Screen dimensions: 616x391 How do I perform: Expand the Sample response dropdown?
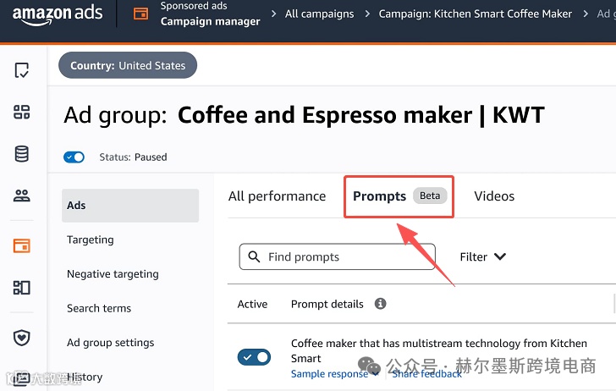(x=335, y=374)
